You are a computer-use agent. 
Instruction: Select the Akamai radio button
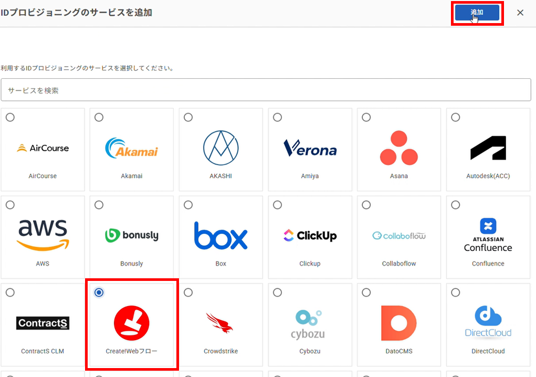tap(99, 117)
